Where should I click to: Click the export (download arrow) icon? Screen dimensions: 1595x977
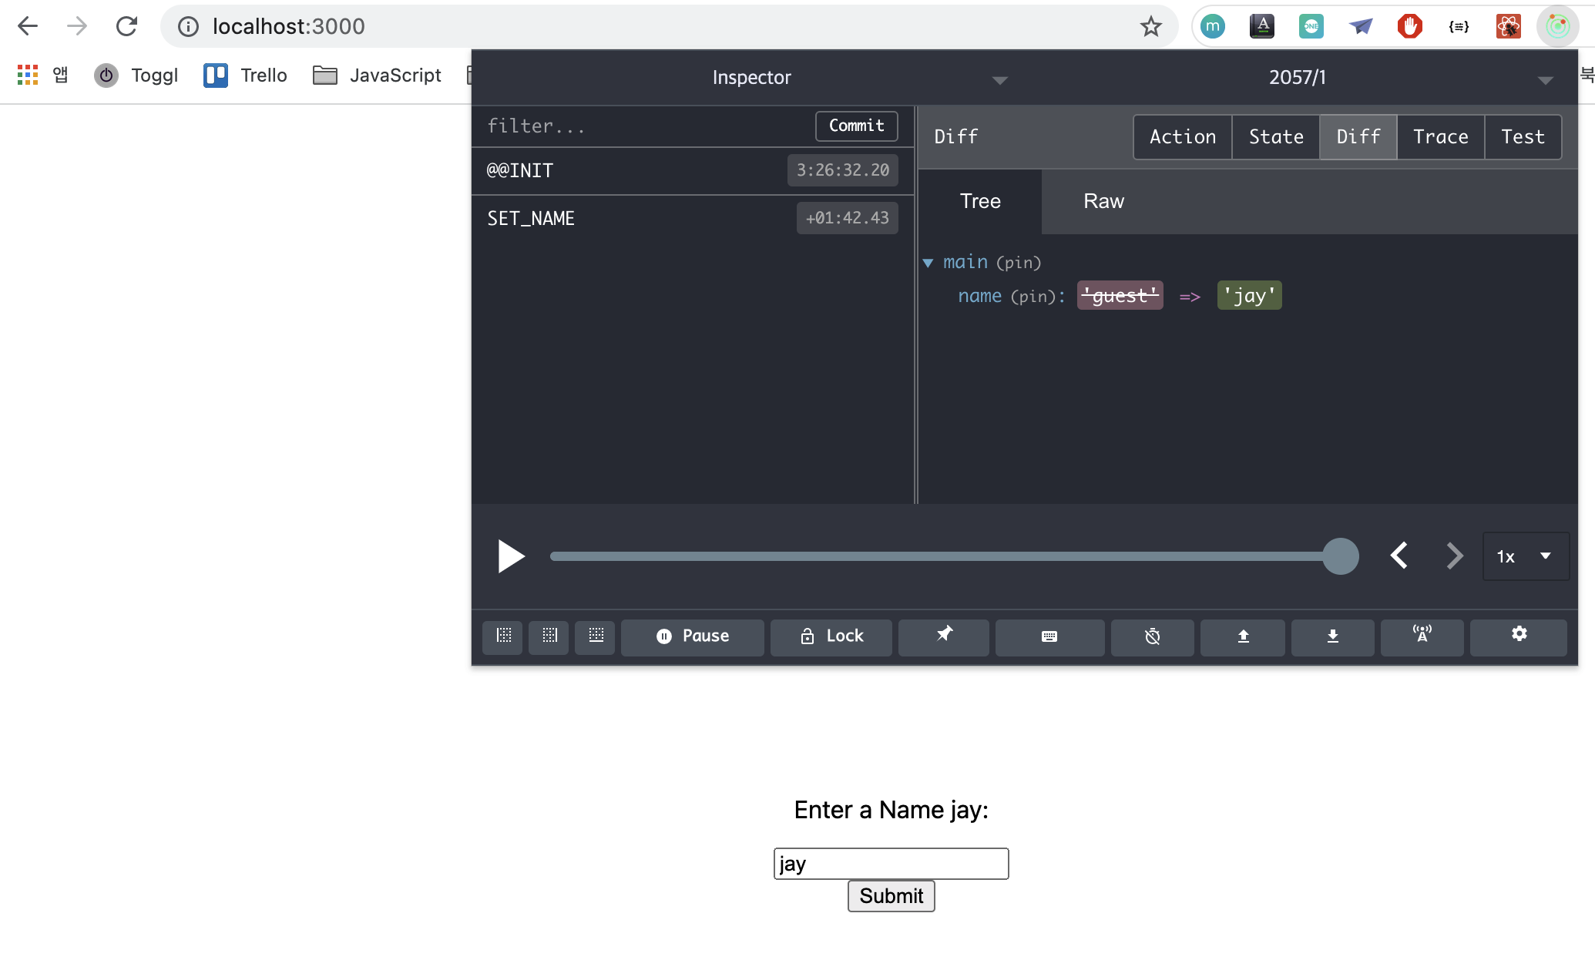tap(1332, 636)
